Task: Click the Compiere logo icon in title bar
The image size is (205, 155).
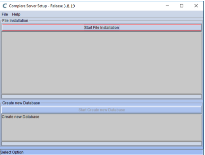Action: point(5,6)
